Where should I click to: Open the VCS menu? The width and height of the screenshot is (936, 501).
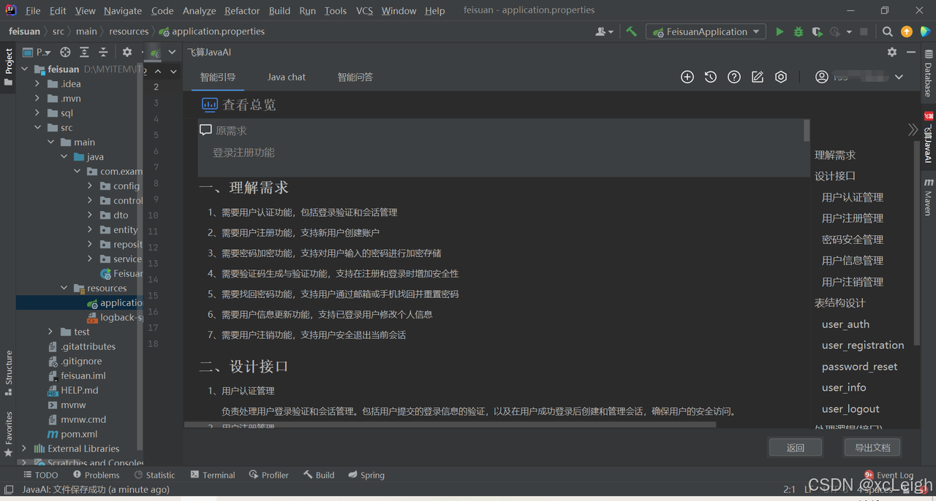click(x=364, y=10)
